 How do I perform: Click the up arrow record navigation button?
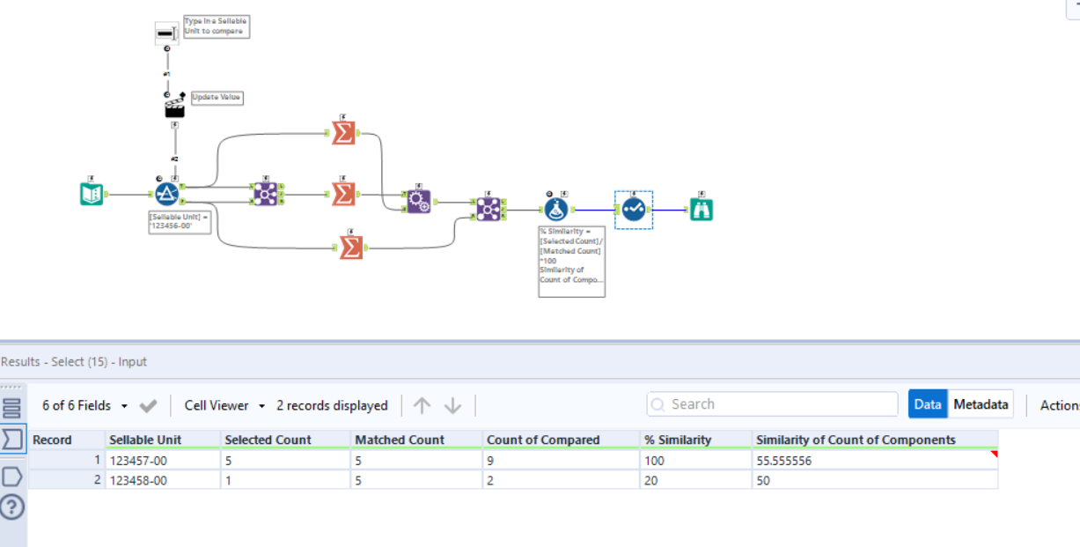(422, 405)
